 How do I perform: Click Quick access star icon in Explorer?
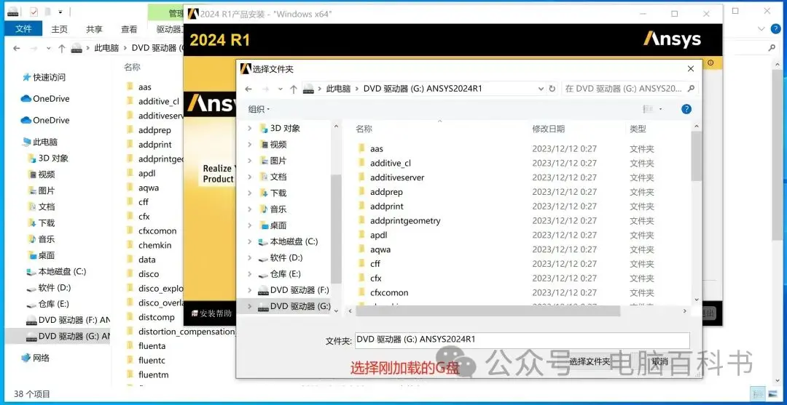coord(27,77)
